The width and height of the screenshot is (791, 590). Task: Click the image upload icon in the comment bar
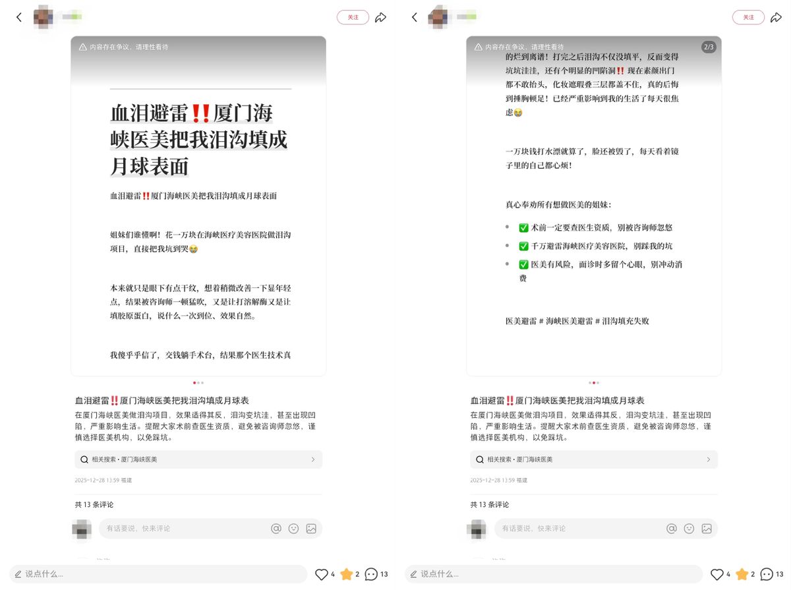coord(312,528)
